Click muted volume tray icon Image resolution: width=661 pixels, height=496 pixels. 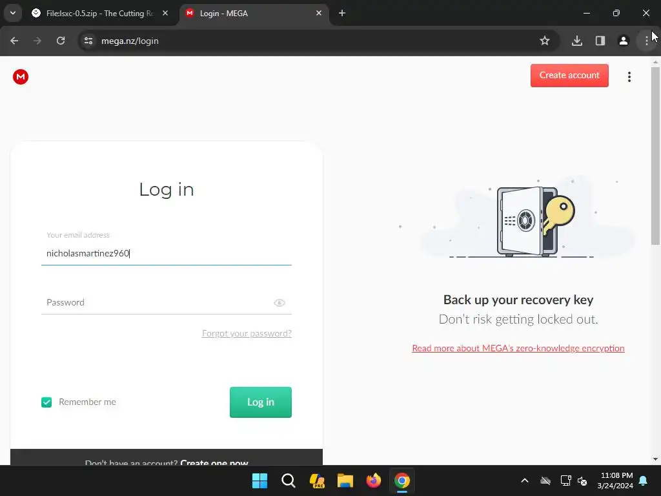[x=583, y=480]
